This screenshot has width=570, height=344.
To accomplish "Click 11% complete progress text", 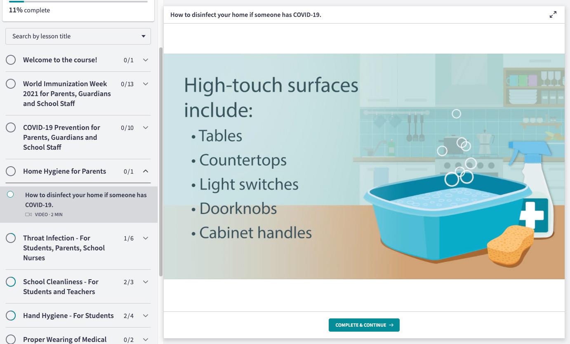I will pos(29,10).
